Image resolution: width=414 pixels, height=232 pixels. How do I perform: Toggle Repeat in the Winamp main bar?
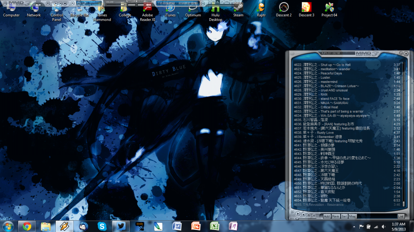(x=140, y=5)
